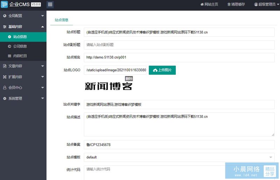Open the 内容栏目 sidebar item
280x180 pixels.
[23, 56]
